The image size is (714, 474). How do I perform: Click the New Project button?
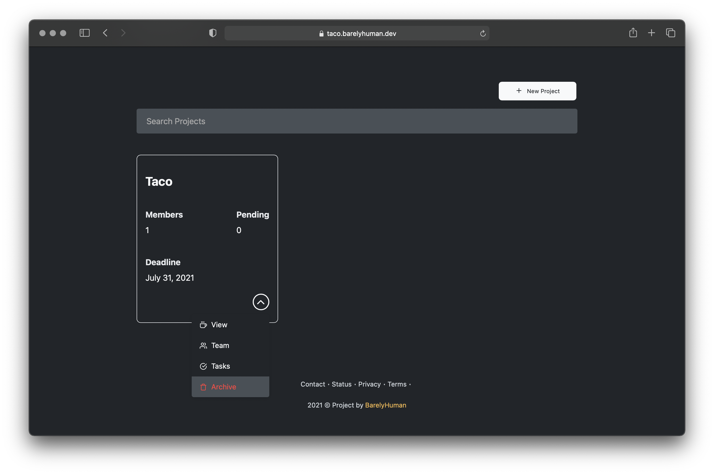point(537,91)
